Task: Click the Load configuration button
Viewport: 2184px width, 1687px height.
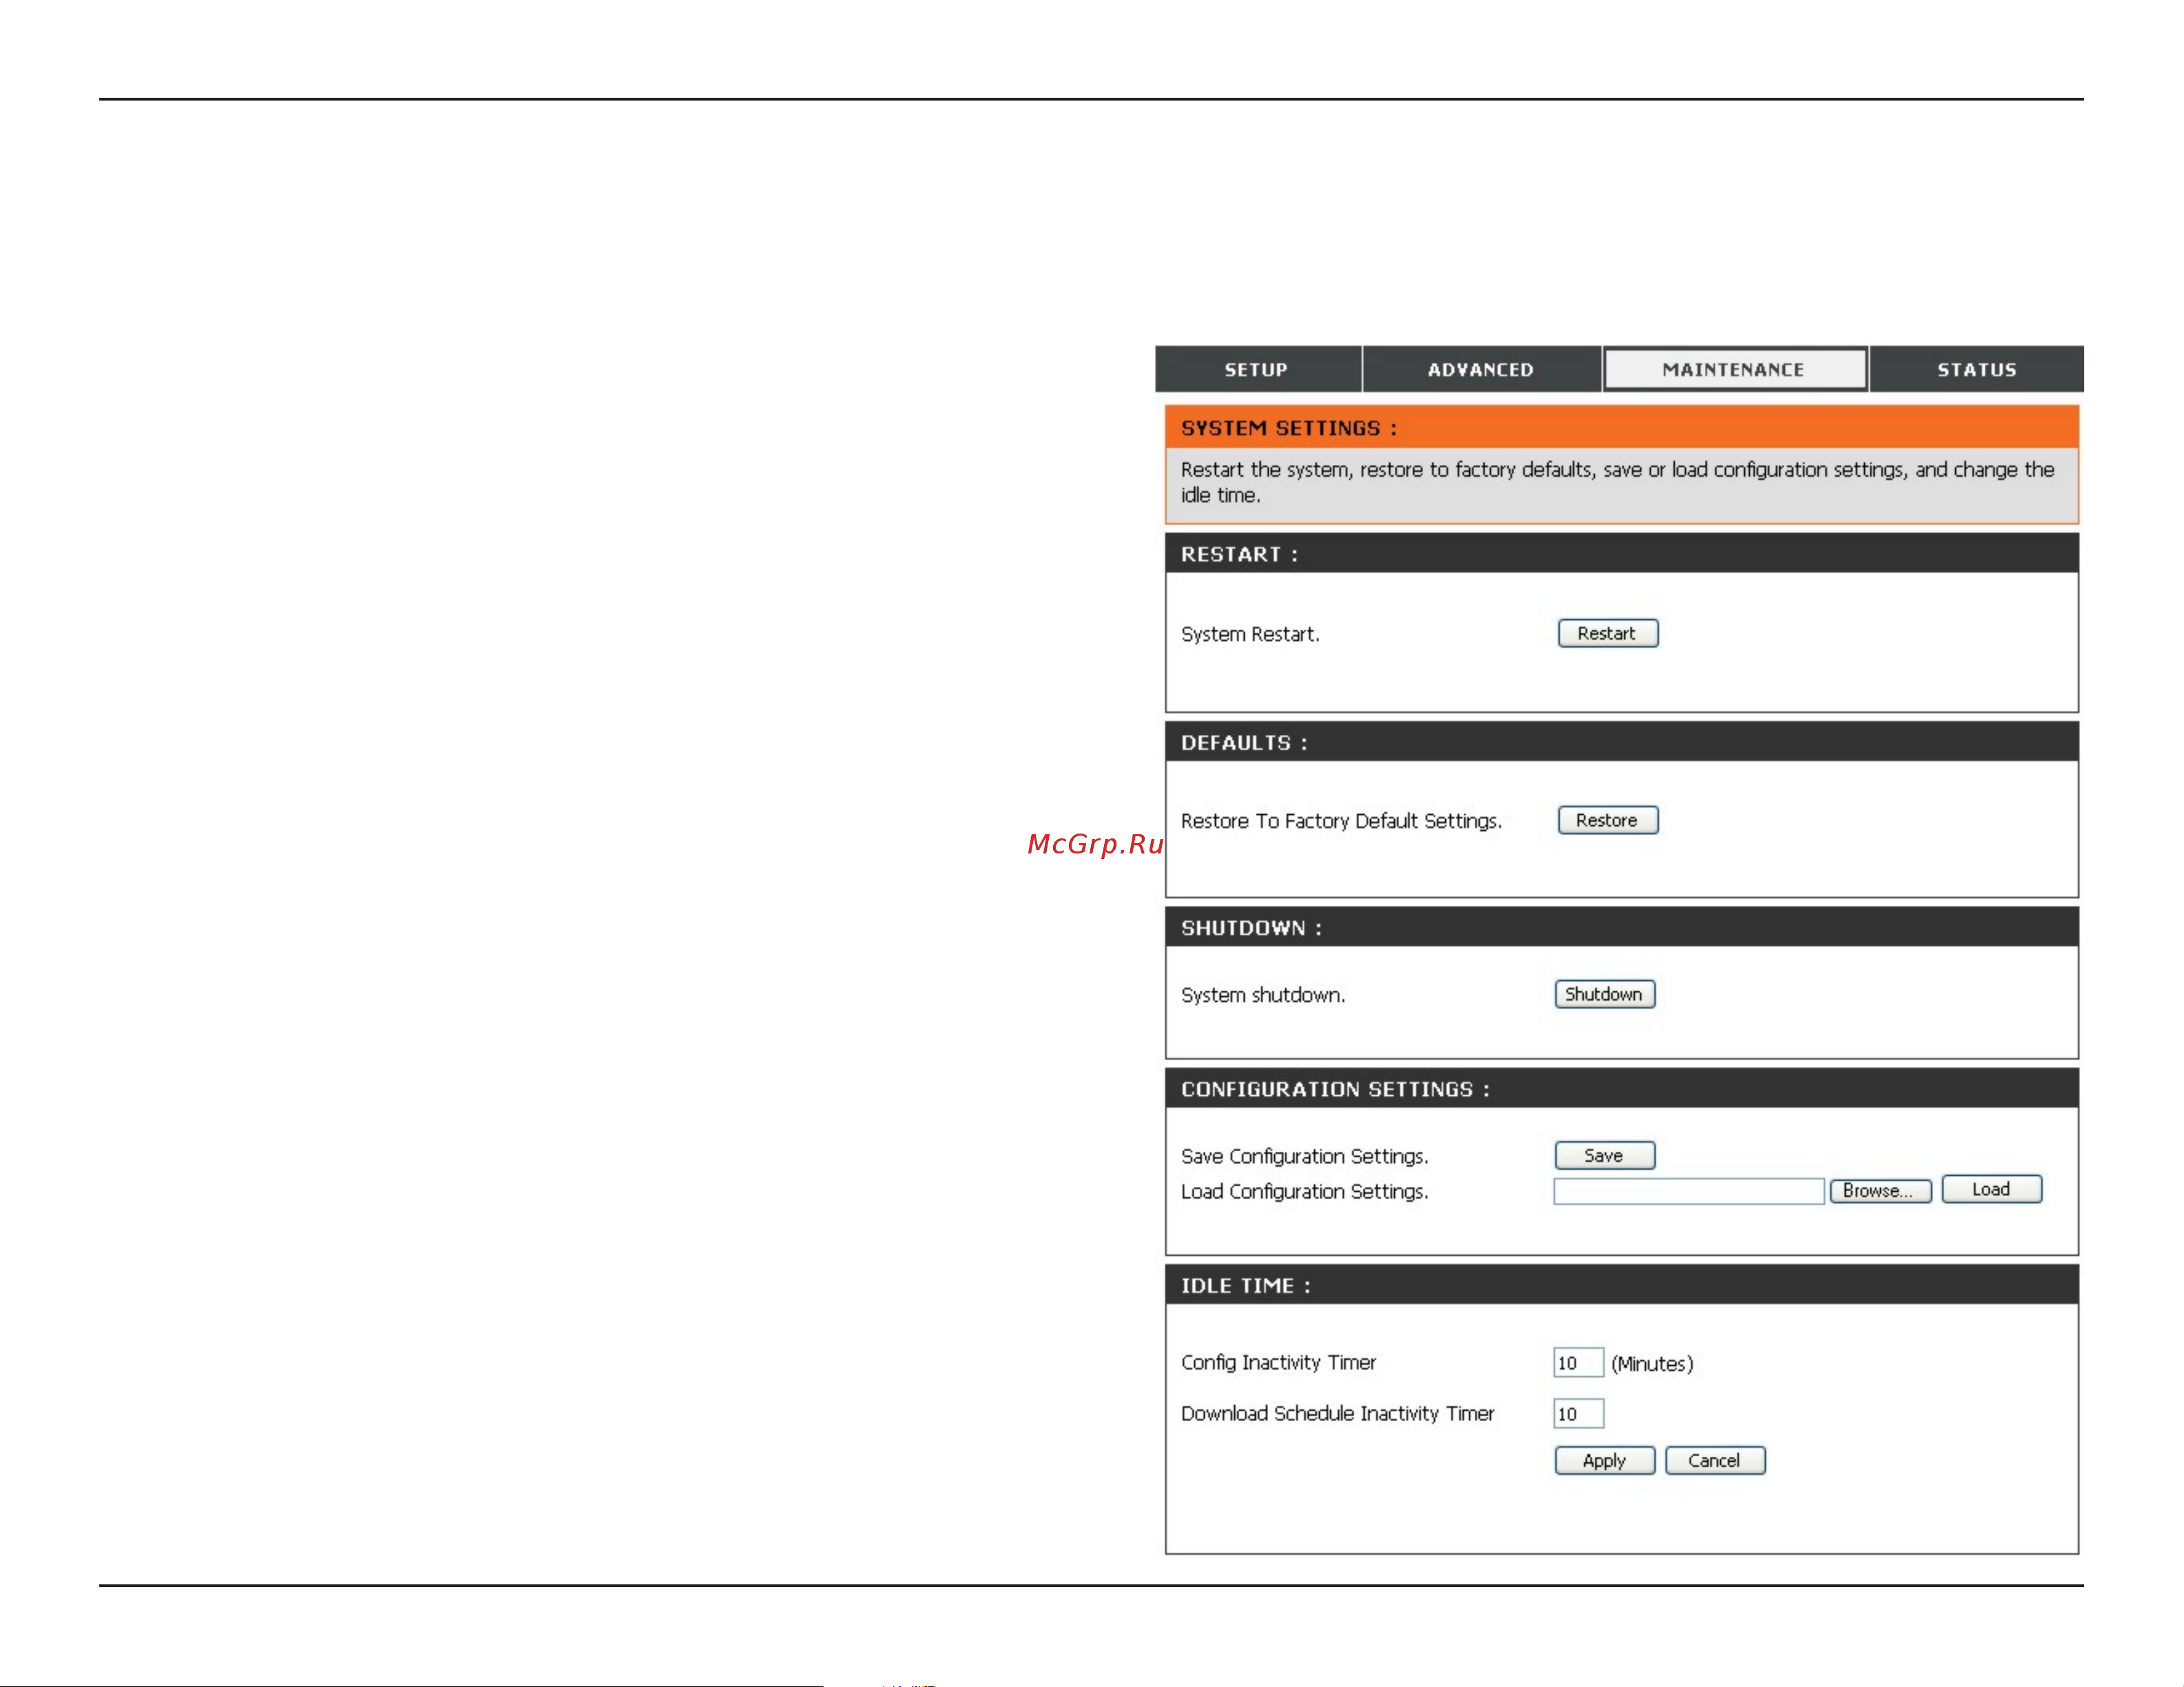Action: [1991, 1188]
